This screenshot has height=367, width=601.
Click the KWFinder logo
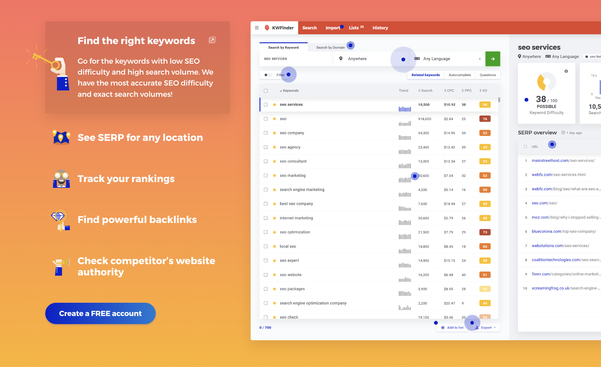pyautogui.click(x=279, y=28)
